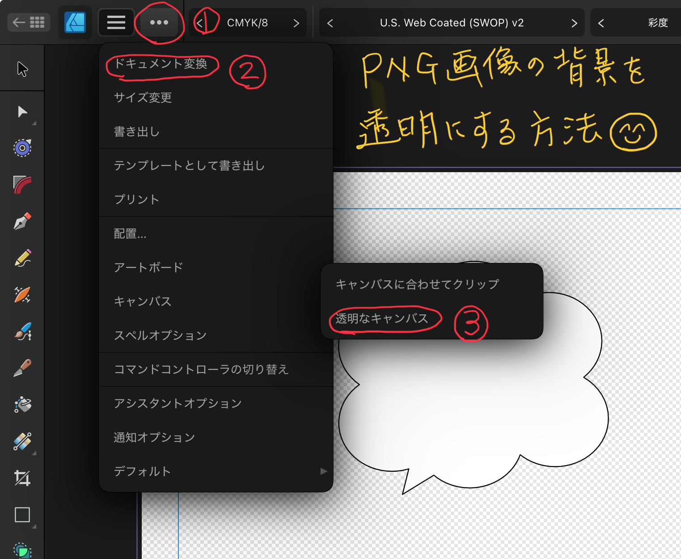Choose the Corner tool
The image size is (681, 559).
tap(22, 184)
